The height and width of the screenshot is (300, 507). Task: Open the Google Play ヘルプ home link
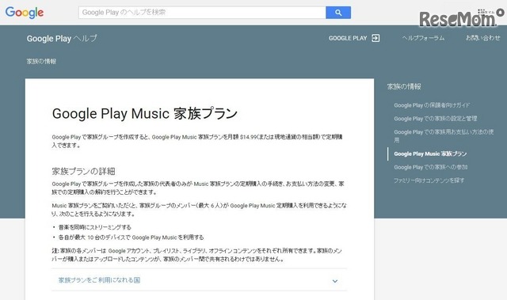click(62, 39)
